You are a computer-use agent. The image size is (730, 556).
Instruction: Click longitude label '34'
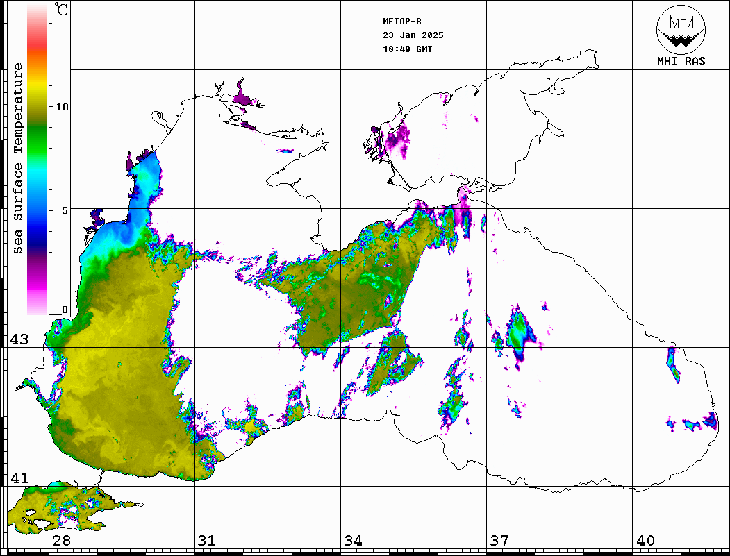[353, 541]
